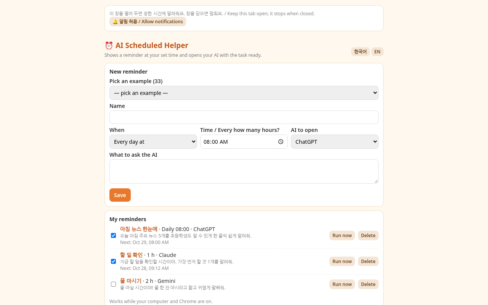Screen dimensions: 488x305
Task: Click the 아침 뉴스 한눈에 reminder title
Action: point(139,229)
